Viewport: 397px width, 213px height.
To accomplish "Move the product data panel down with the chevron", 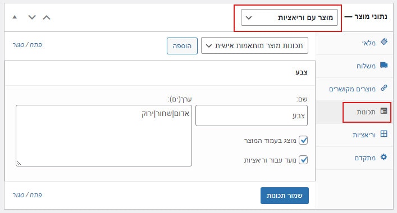I will tap(32, 17).
